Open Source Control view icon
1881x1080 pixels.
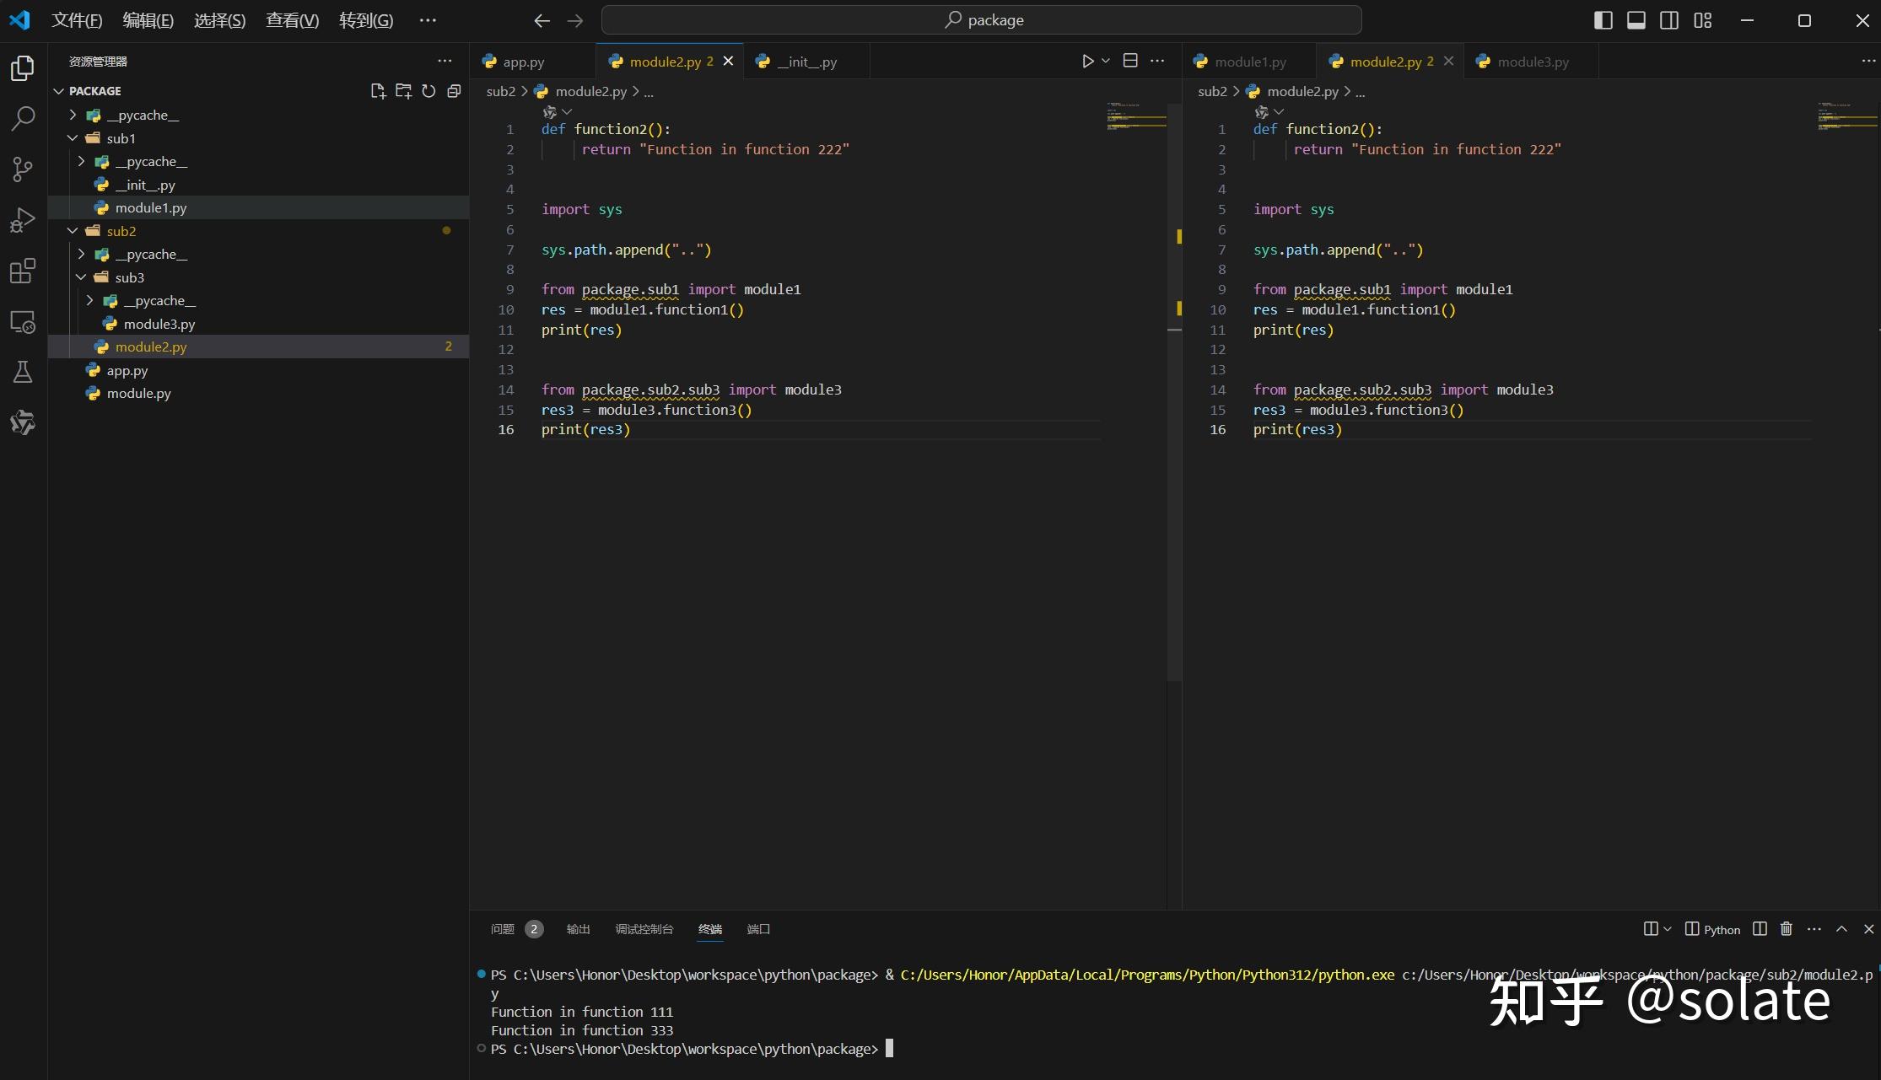click(23, 169)
